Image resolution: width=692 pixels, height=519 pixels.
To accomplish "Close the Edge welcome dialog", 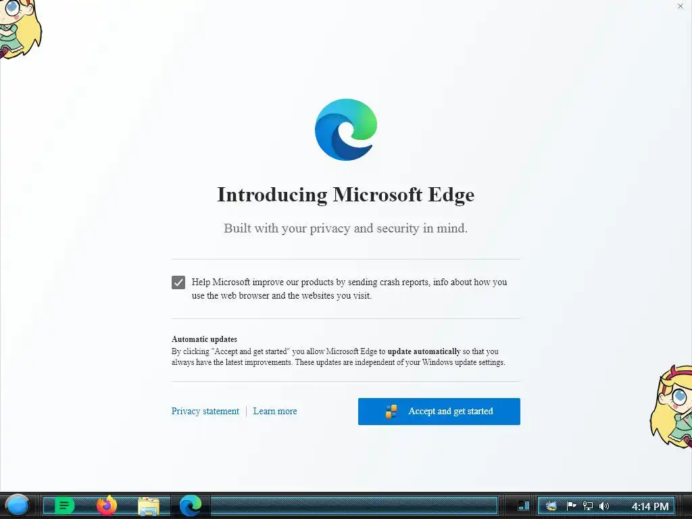I will 680,6.
